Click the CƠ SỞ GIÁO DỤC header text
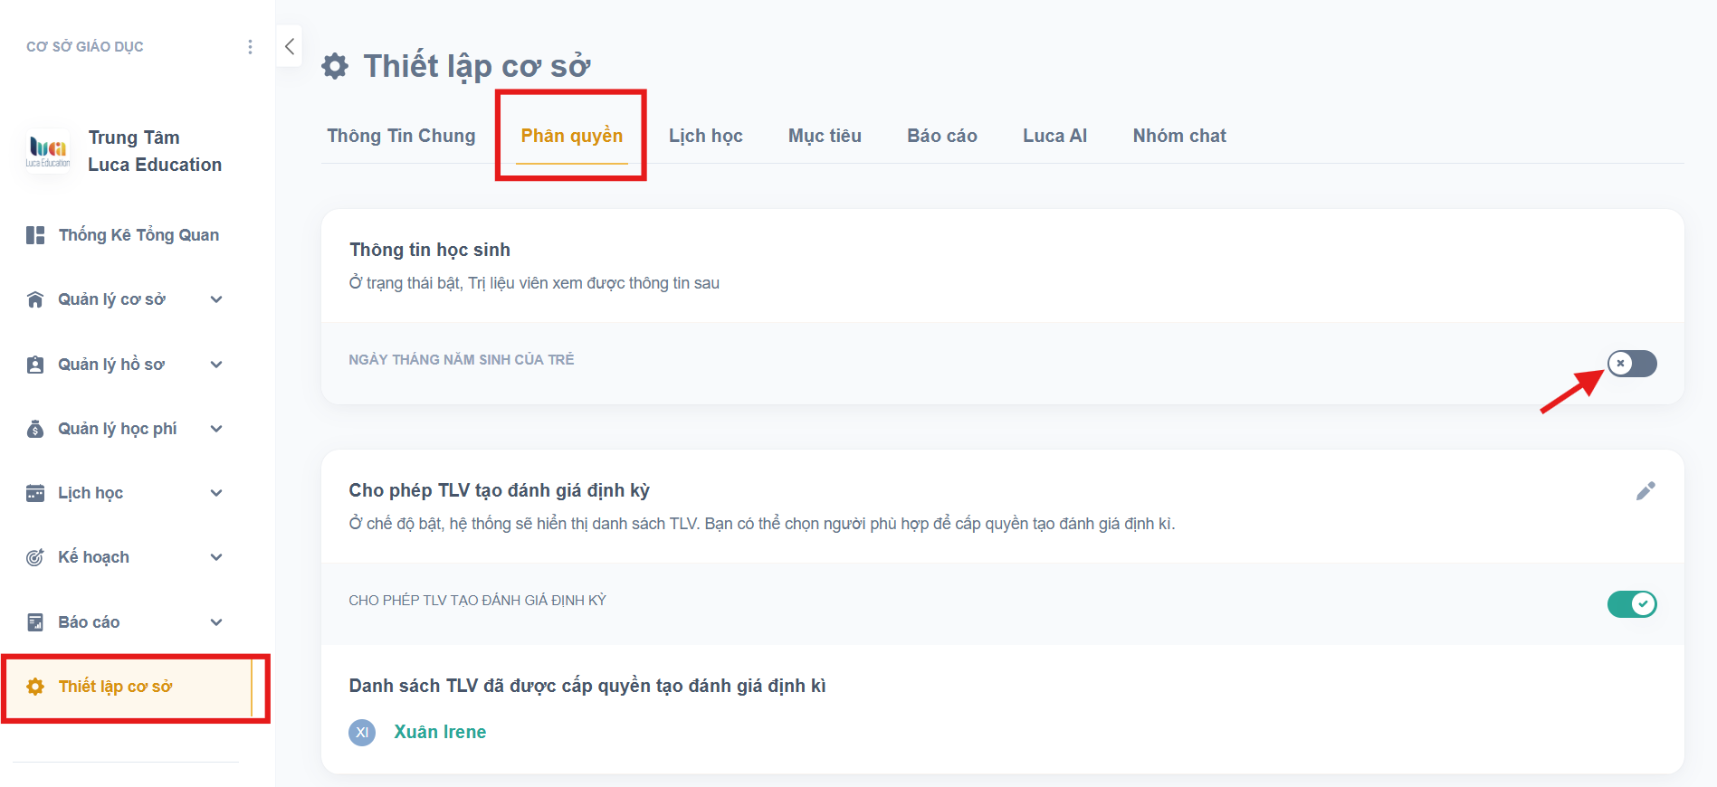Image resolution: width=1717 pixels, height=787 pixels. coord(85,47)
